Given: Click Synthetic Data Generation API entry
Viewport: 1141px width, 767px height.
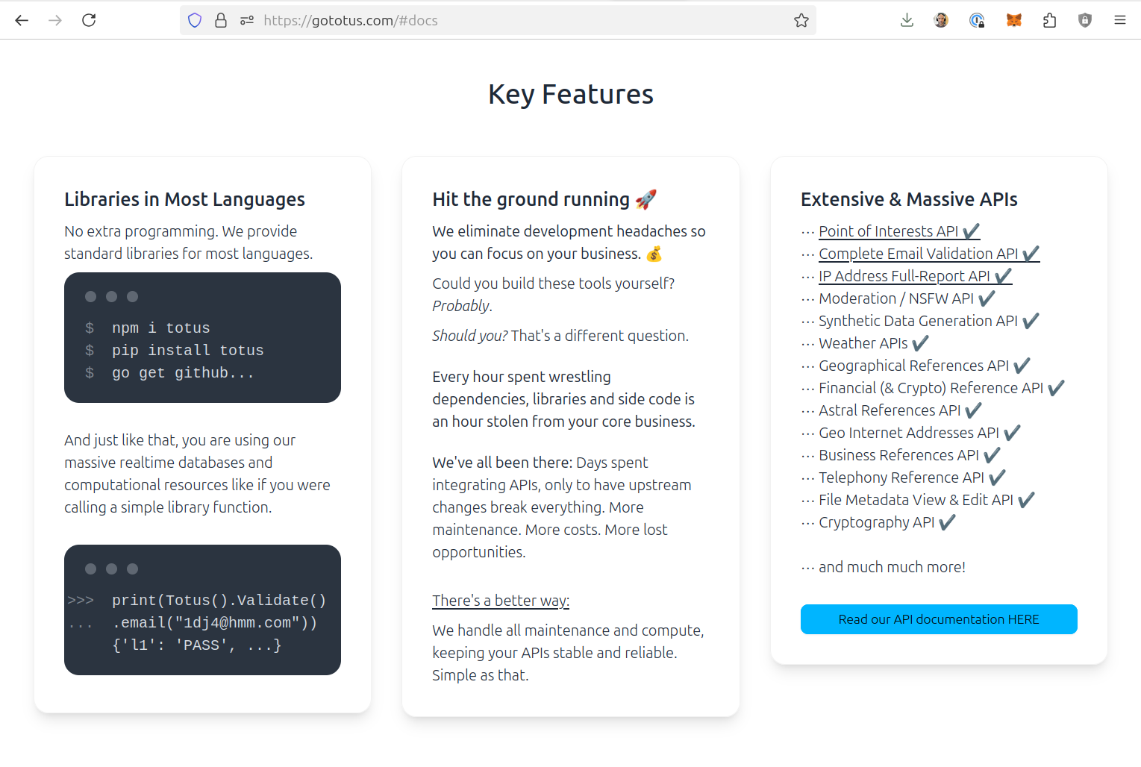Looking at the screenshot, I should click(928, 321).
